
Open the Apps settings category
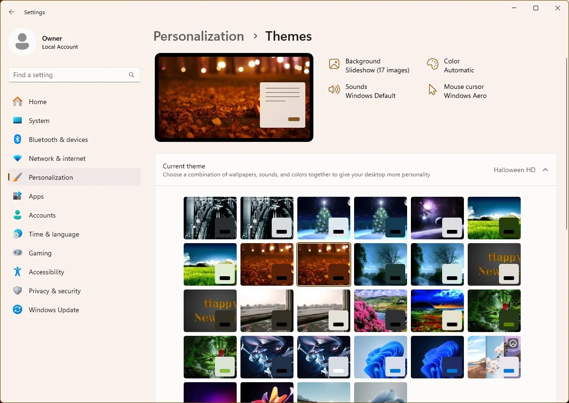coord(74,196)
